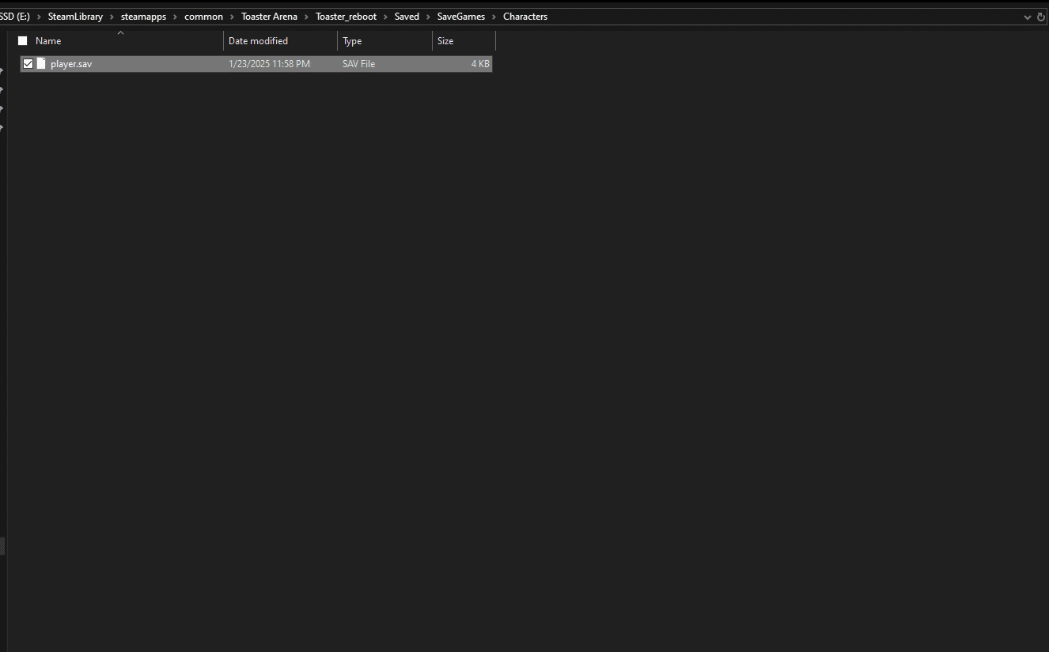The image size is (1049, 652).
Task: Jump to common folder in breadcrumb
Action: pos(204,17)
